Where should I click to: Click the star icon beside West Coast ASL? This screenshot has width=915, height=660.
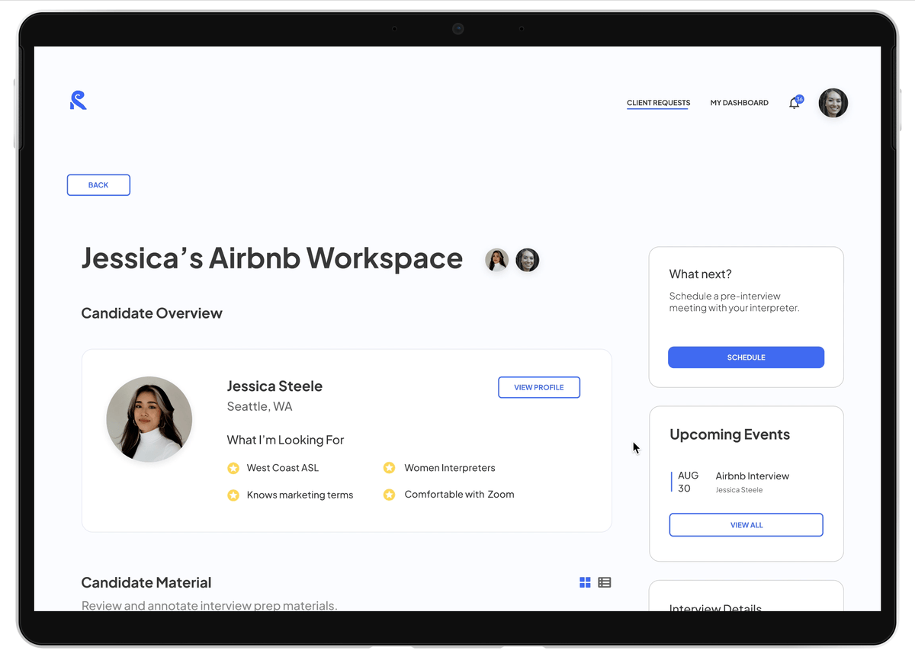(x=233, y=468)
